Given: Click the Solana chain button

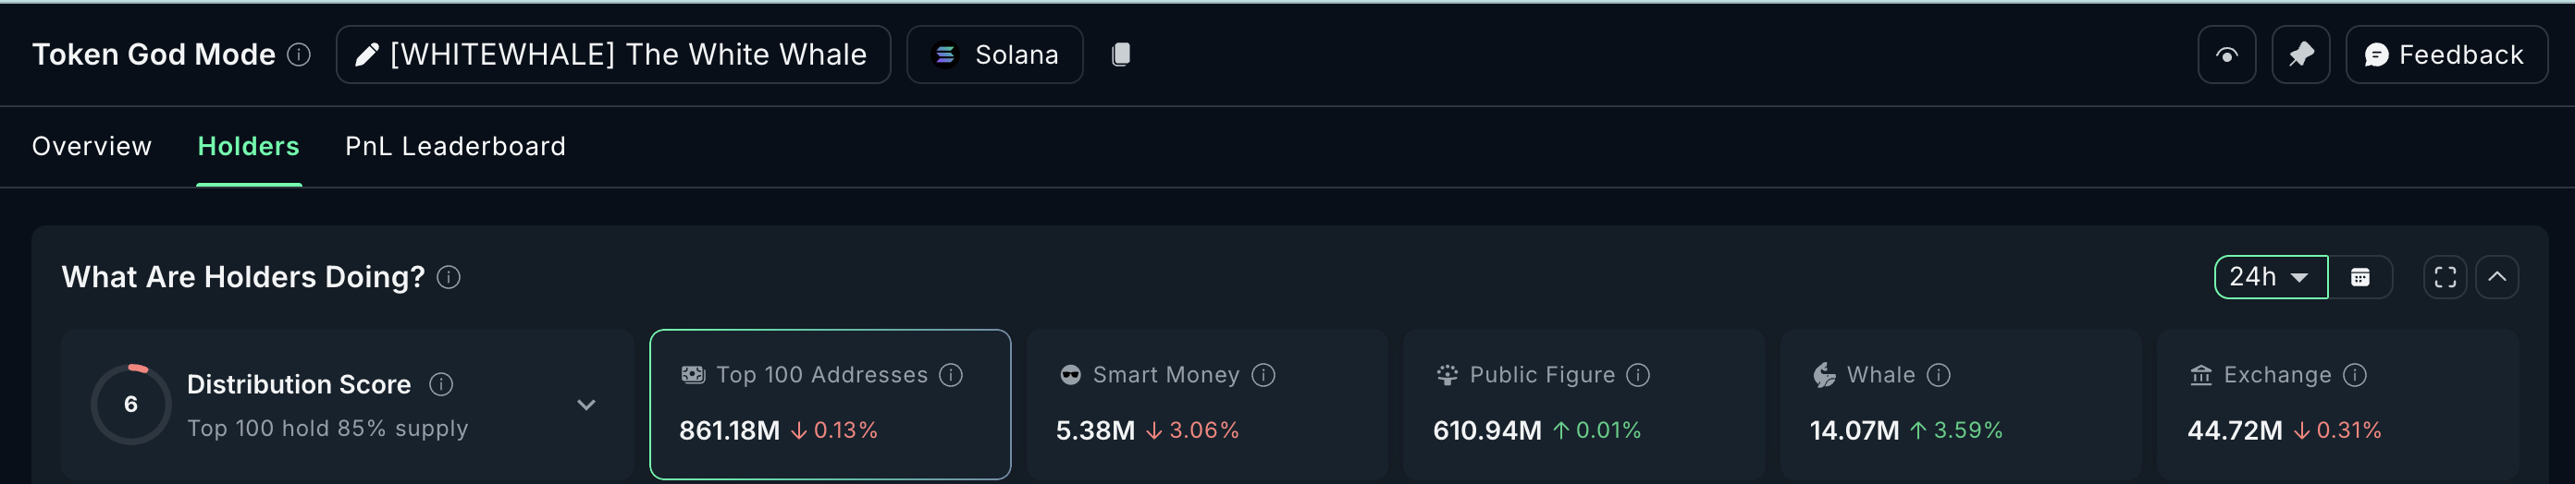Looking at the screenshot, I should 994,54.
